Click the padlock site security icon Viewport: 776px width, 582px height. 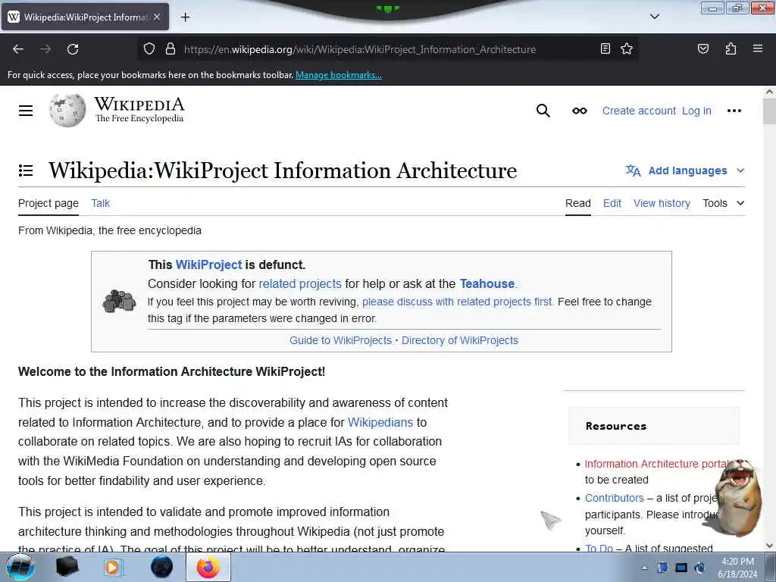tap(171, 49)
